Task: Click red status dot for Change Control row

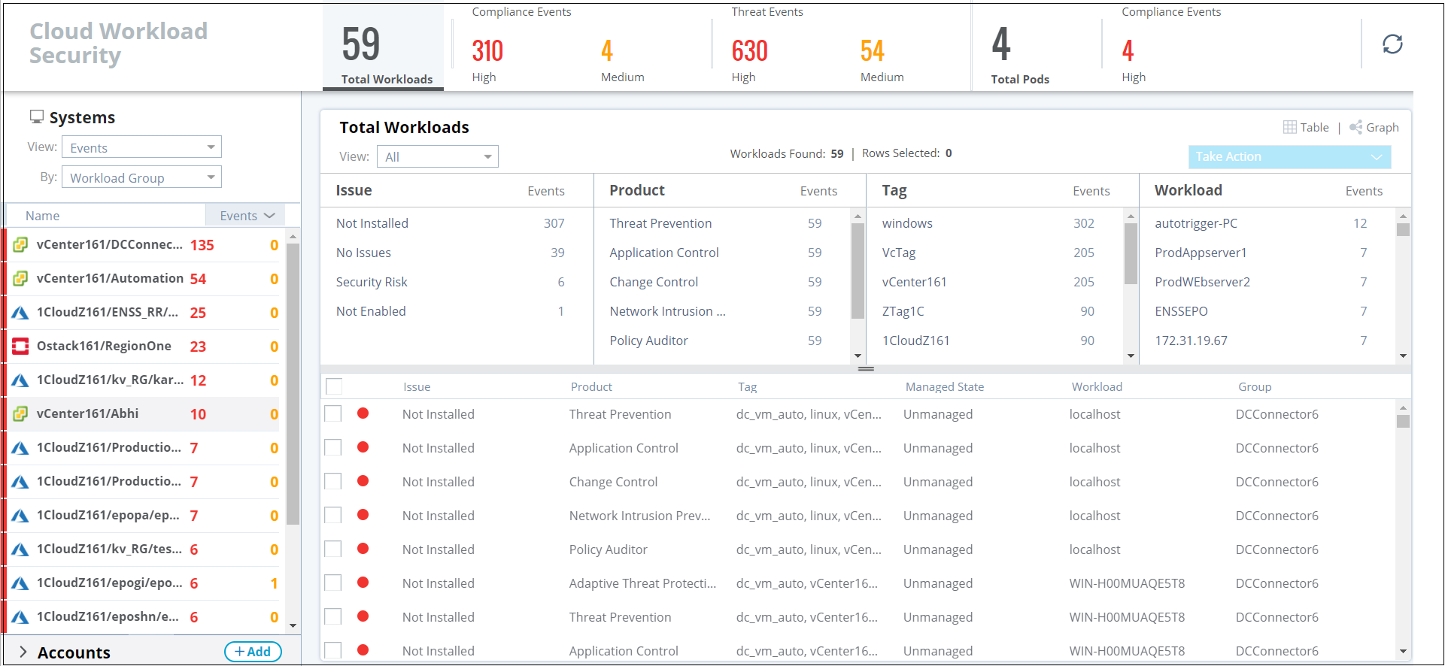Action: pyautogui.click(x=363, y=481)
